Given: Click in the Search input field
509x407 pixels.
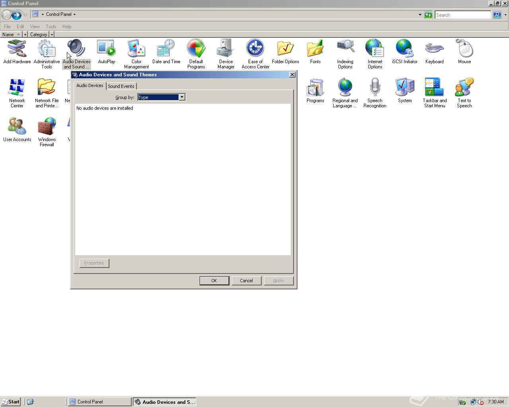Looking at the screenshot, I should pyautogui.click(x=463, y=15).
